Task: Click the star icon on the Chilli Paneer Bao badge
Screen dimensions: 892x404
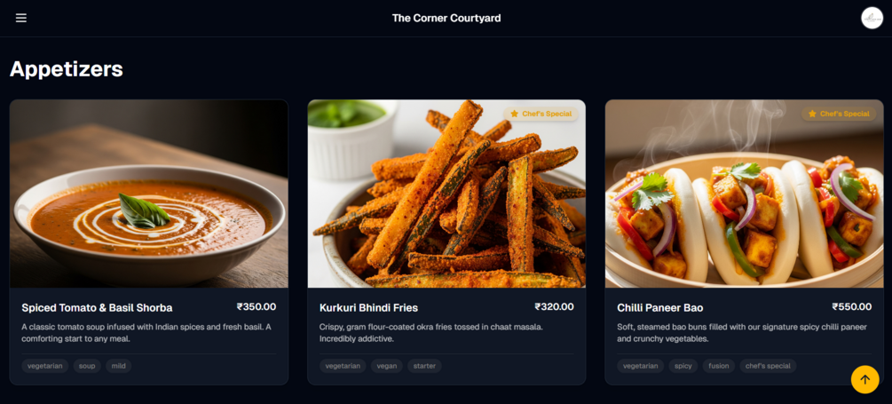Action: (x=812, y=114)
